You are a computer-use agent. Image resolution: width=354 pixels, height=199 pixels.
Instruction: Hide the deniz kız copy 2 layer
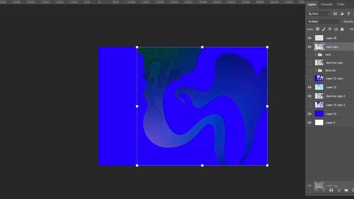310,96
